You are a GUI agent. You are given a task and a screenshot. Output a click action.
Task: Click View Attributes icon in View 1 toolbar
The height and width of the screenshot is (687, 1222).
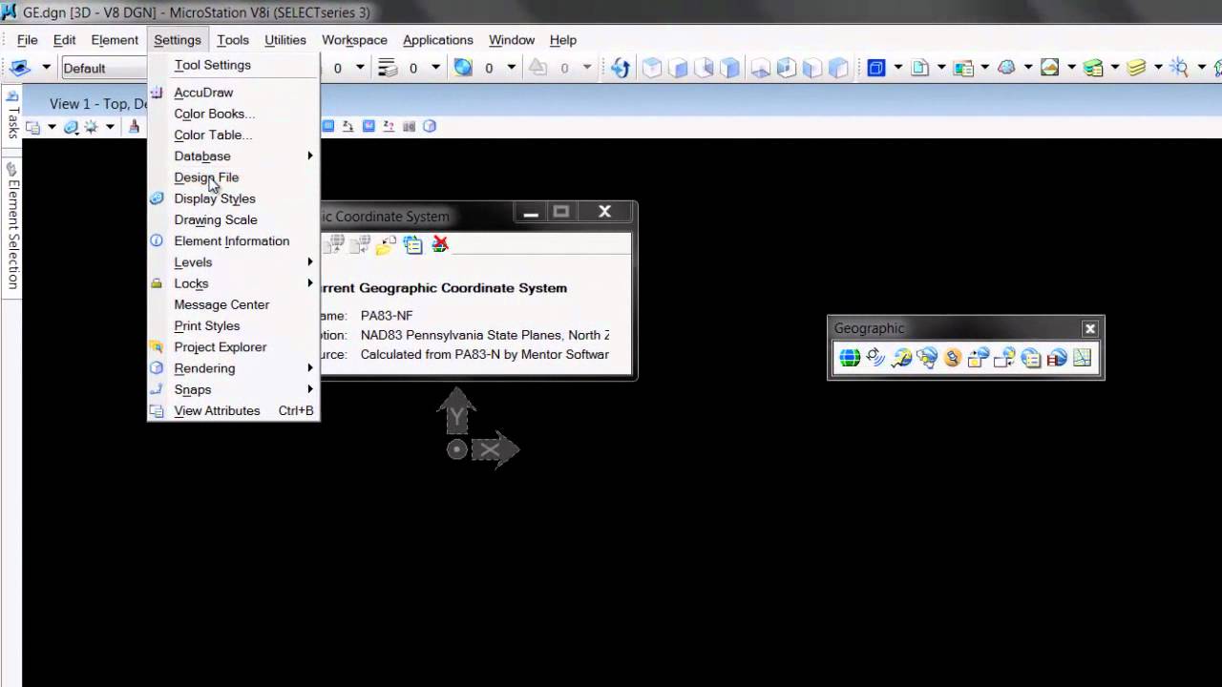point(32,127)
